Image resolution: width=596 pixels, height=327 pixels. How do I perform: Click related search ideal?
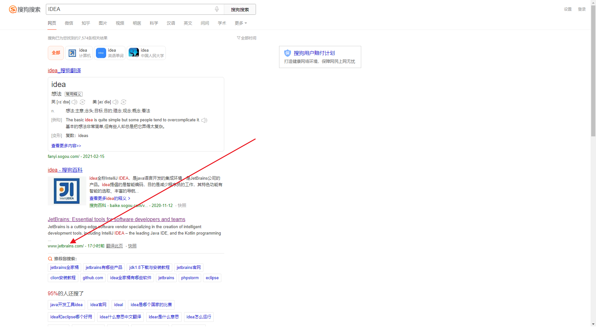119,305
